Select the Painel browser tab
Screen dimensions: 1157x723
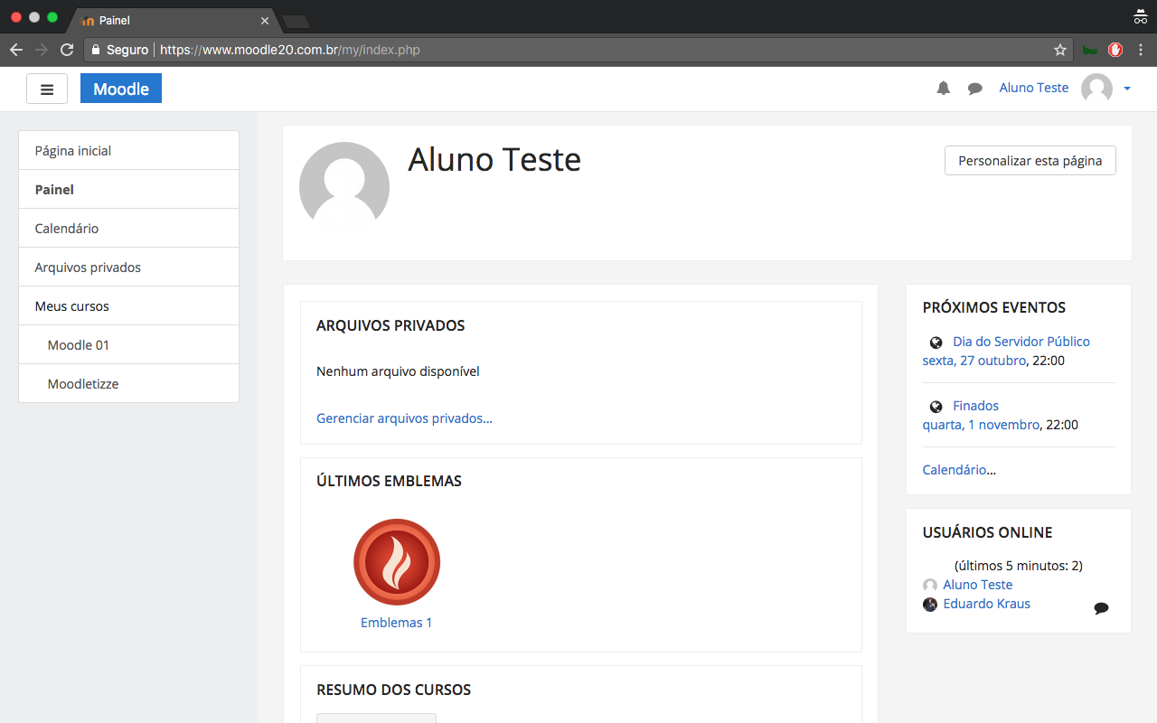click(172, 20)
